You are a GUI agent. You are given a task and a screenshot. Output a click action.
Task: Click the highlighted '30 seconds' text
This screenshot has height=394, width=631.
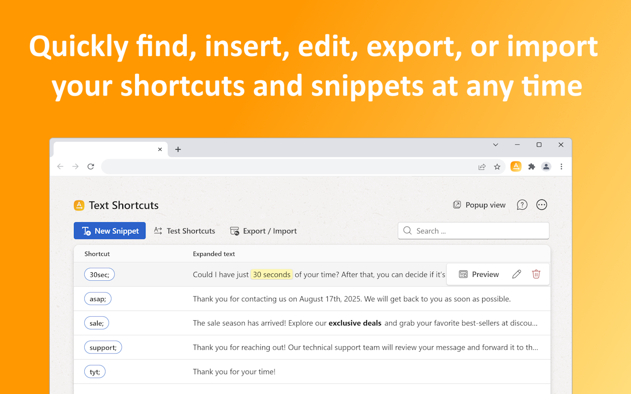272,274
